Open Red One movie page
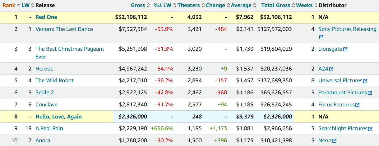 click(x=46, y=17)
